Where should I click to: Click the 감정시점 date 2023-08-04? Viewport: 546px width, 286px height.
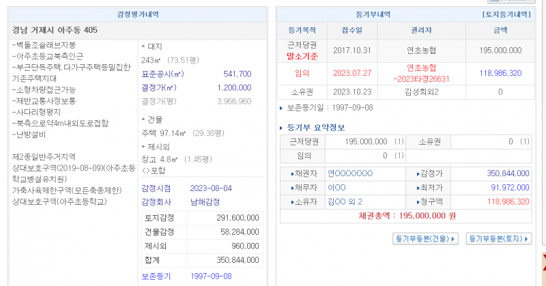212,188
